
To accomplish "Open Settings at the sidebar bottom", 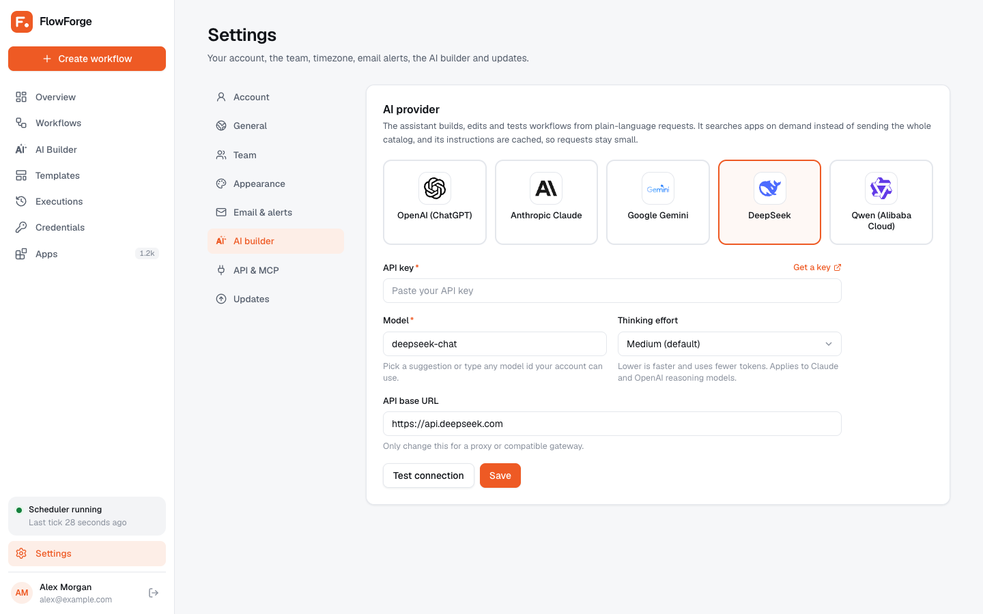I will click(87, 553).
